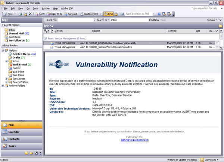
Task: Click the organize folder icon next to Find
Action: point(116,14)
